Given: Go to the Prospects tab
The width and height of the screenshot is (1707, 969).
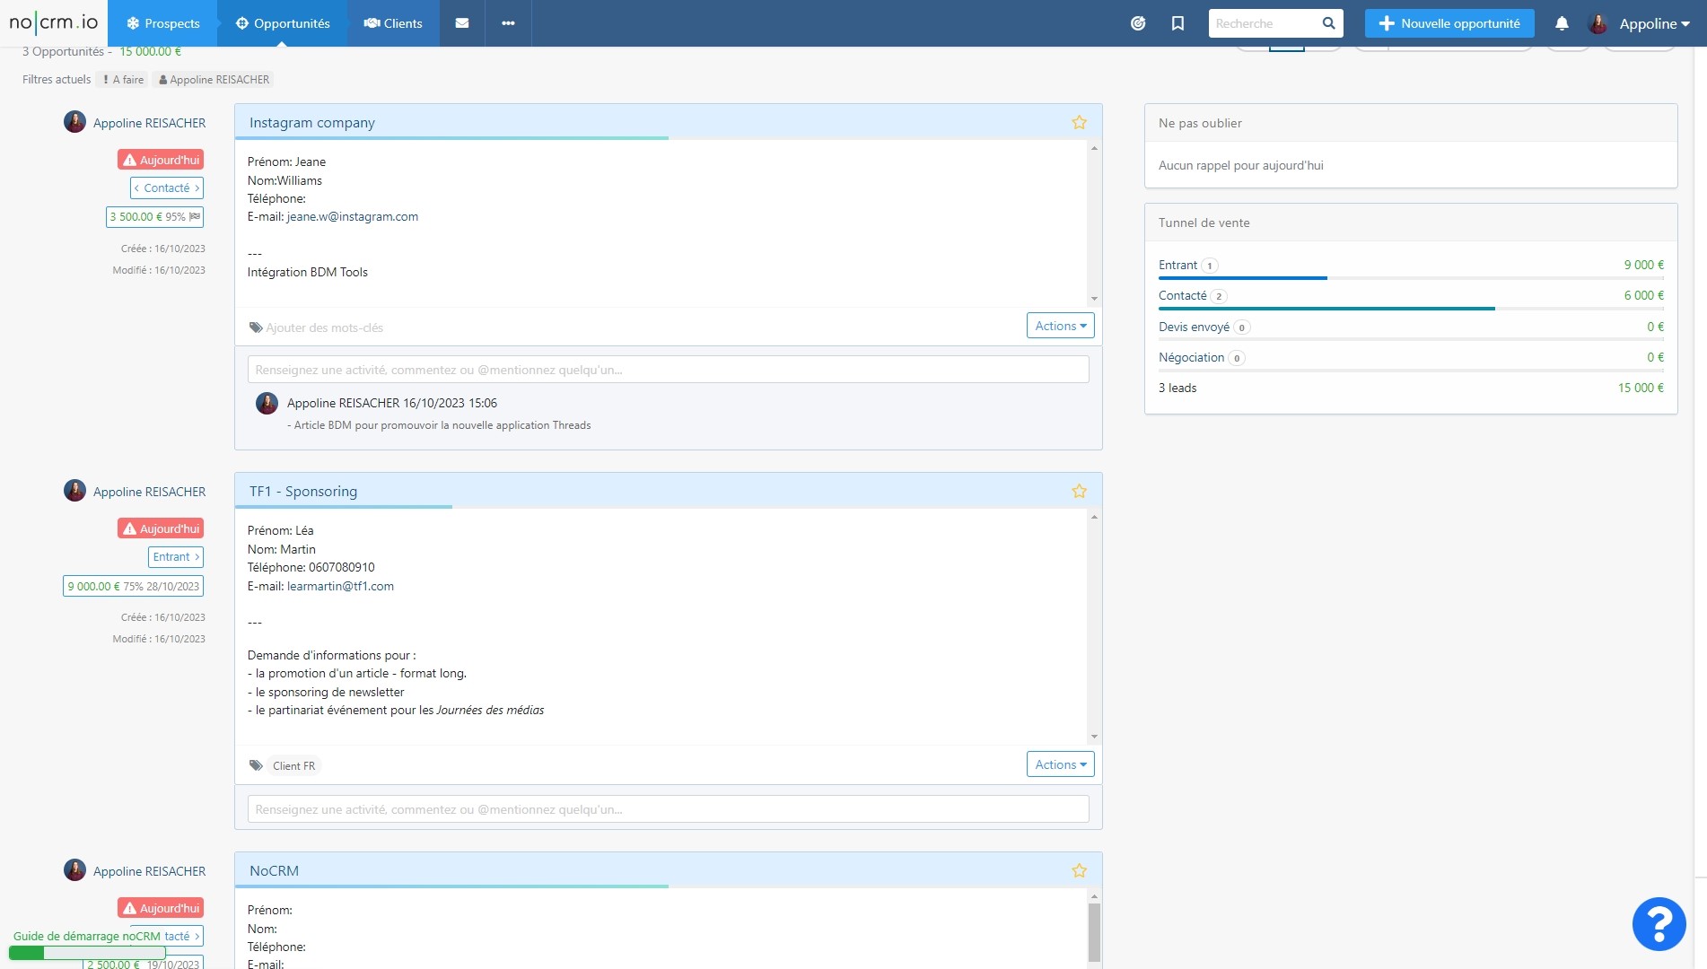Looking at the screenshot, I should (162, 23).
